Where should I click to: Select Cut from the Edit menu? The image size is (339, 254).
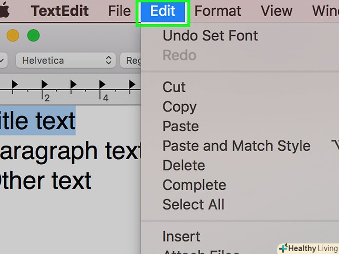point(174,87)
